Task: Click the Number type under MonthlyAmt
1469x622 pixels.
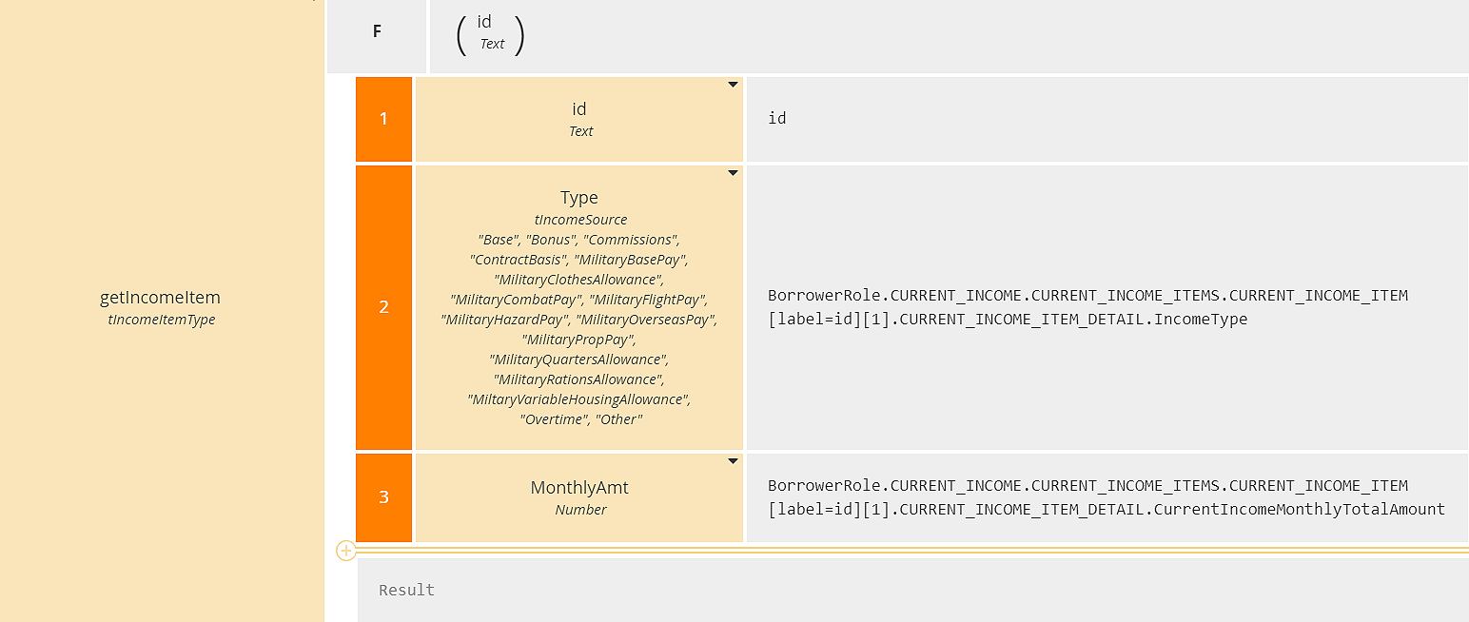Action: (x=580, y=510)
